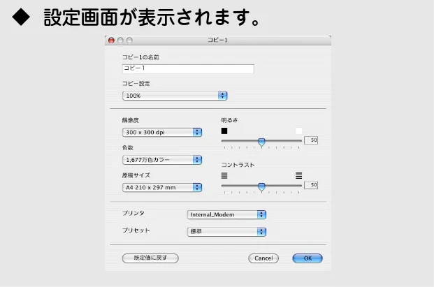The image size is (434, 287).
Task: Open the 解像度 300 x 300 dpi dropdown
Action: point(162,132)
